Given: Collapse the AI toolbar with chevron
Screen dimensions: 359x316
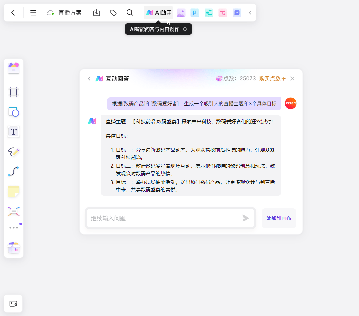Looking at the screenshot, I should [x=250, y=13].
